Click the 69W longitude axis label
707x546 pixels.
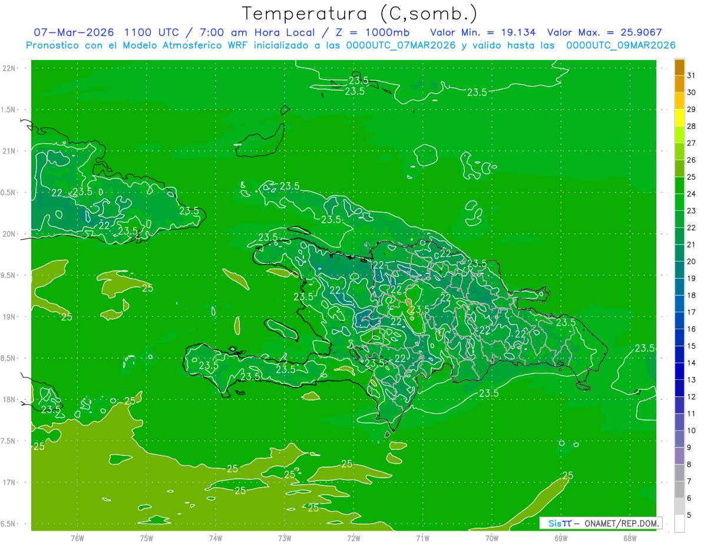pos(561,537)
